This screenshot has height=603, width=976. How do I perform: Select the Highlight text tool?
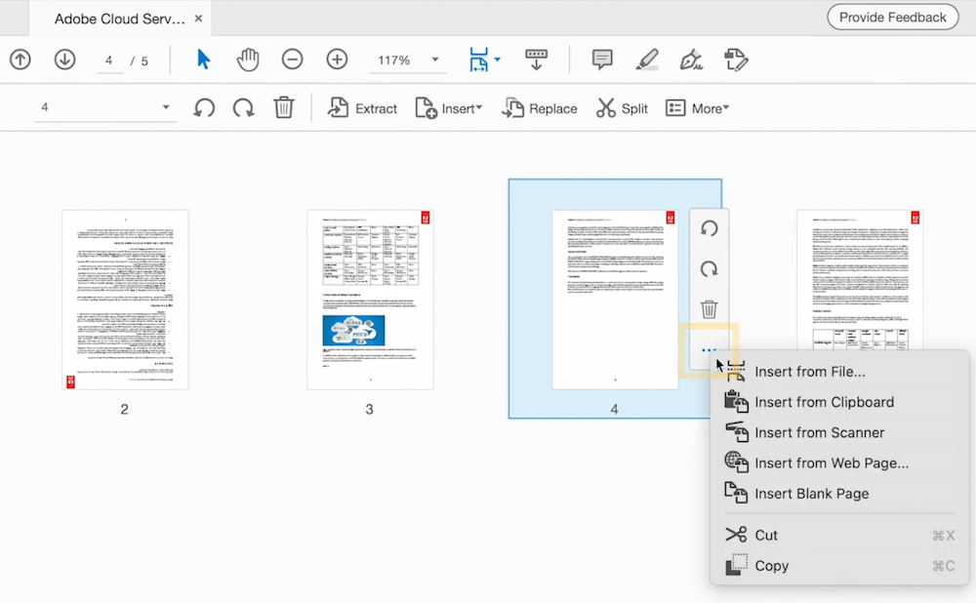coord(647,60)
